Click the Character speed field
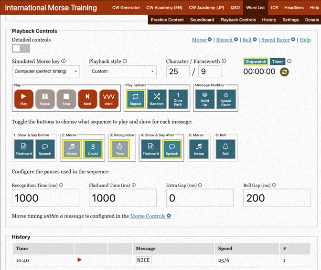 (178, 72)
